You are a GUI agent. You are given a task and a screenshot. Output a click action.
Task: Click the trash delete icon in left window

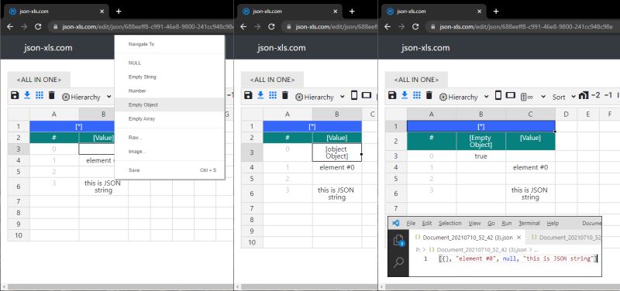pyautogui.click(x=51, y=95)
